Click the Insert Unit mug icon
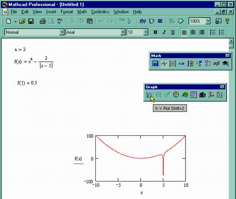The height and width of the screenshot is (199, 236). (152, 21)
